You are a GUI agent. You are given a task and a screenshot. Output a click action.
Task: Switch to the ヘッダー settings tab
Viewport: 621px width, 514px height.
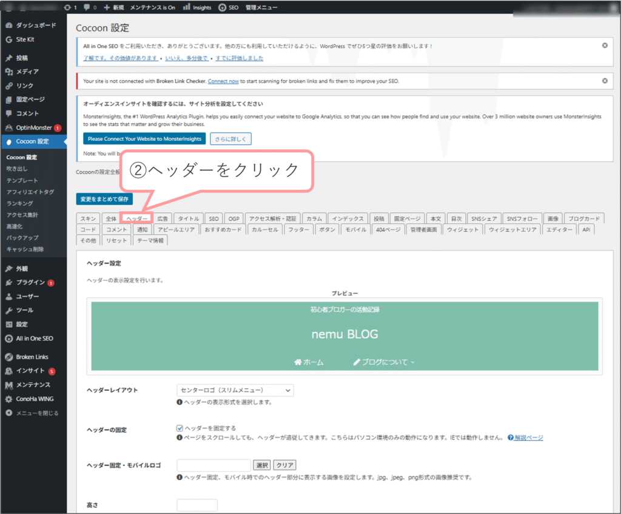(x=136, y=218)
